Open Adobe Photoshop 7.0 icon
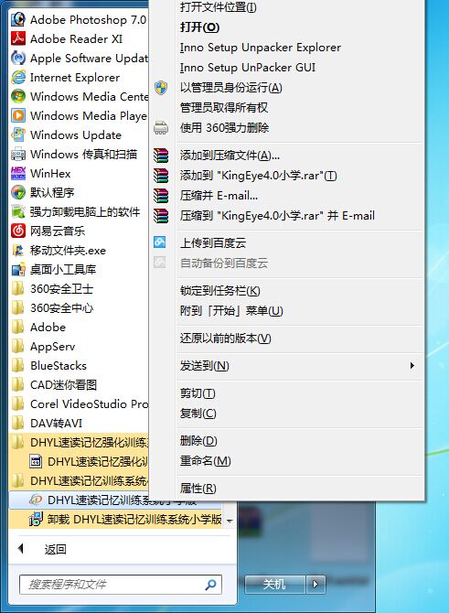Viewport: 449px width, 613px height. [18, 19]
